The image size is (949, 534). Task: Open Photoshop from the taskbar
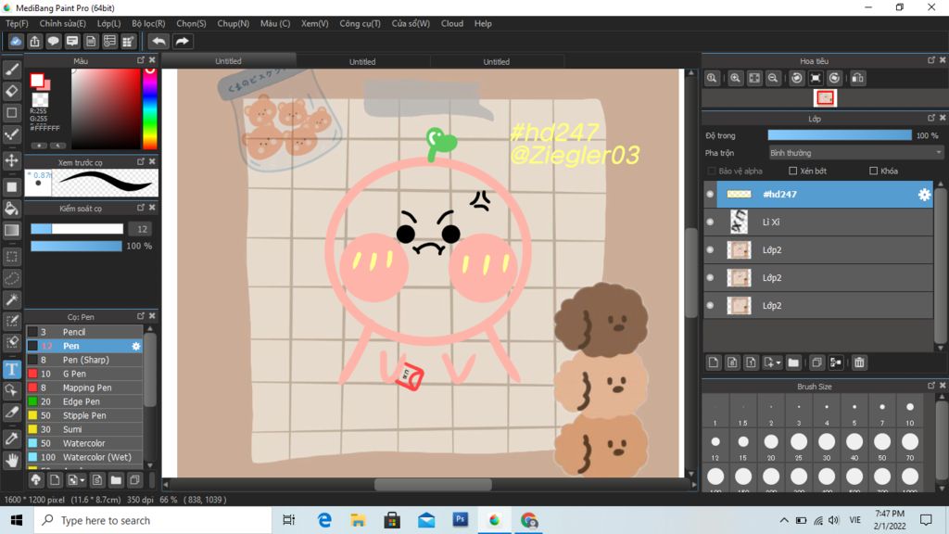click(460, 520)
